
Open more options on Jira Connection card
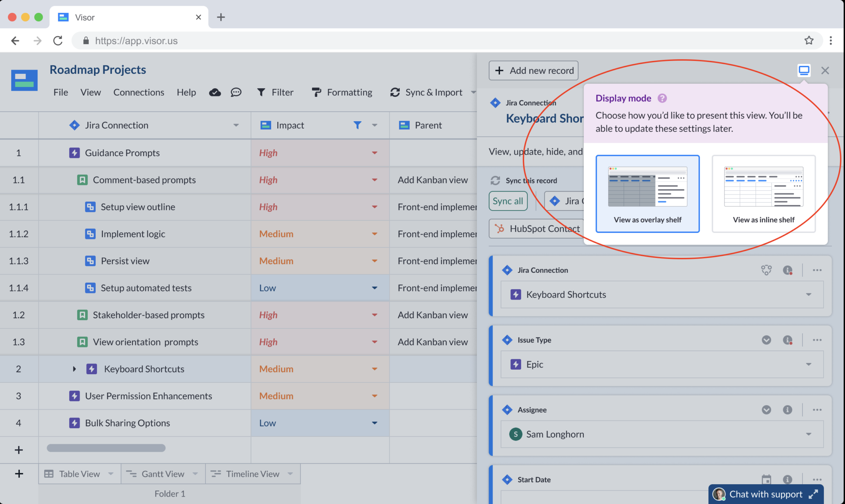(x=817, y=270)
